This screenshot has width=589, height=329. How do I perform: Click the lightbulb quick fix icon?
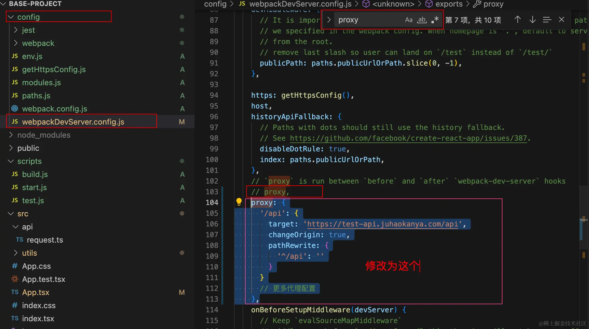point(239,202)
